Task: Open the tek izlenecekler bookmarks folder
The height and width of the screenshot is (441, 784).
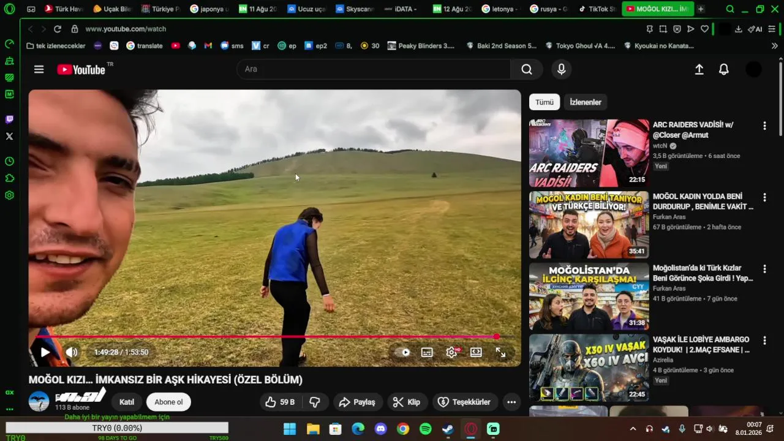Action: [x=56, y=46]
